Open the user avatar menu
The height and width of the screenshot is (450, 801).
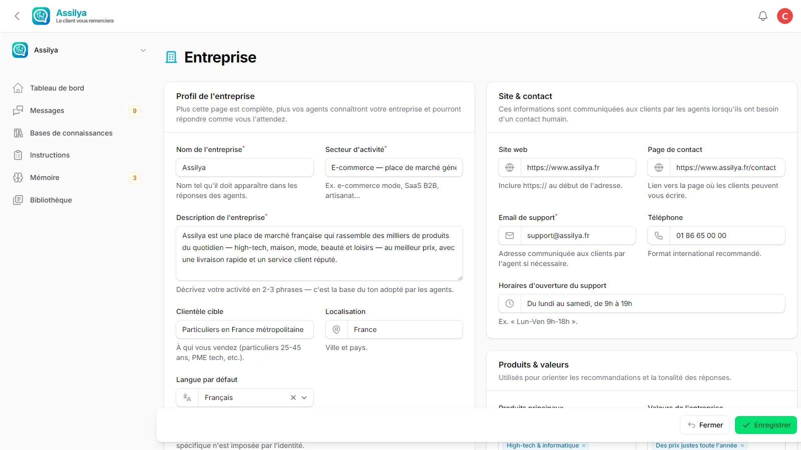(785, 16)
